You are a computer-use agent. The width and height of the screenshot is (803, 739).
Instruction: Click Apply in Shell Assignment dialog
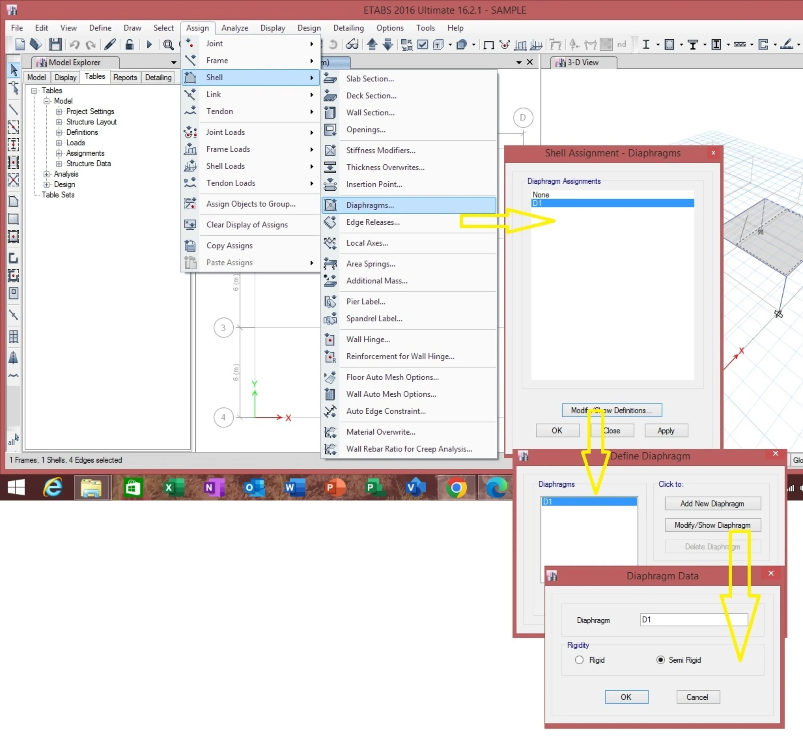point(666,431)
